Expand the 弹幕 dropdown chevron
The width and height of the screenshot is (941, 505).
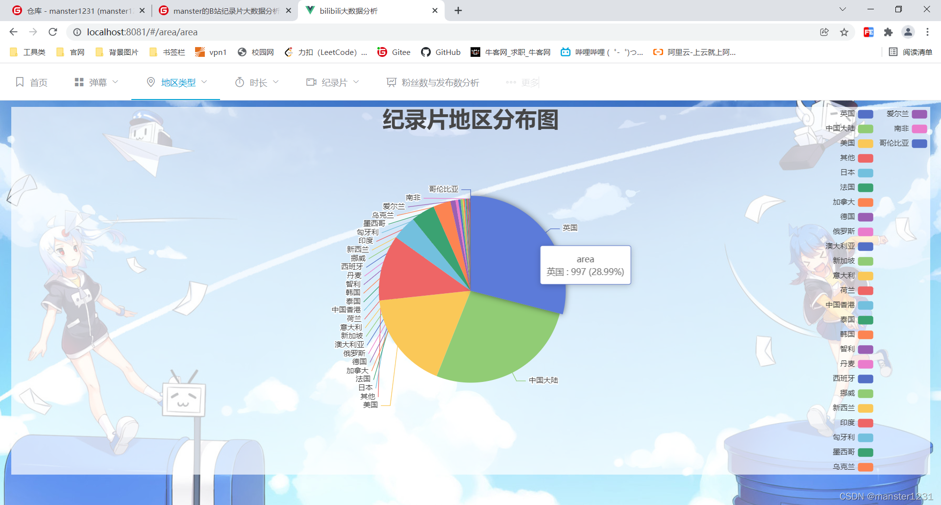pos(116,82)
